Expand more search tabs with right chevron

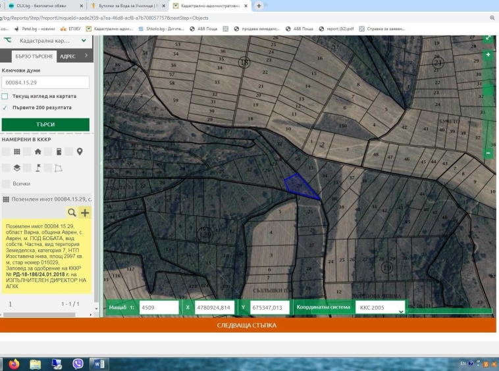pos(86,56)
